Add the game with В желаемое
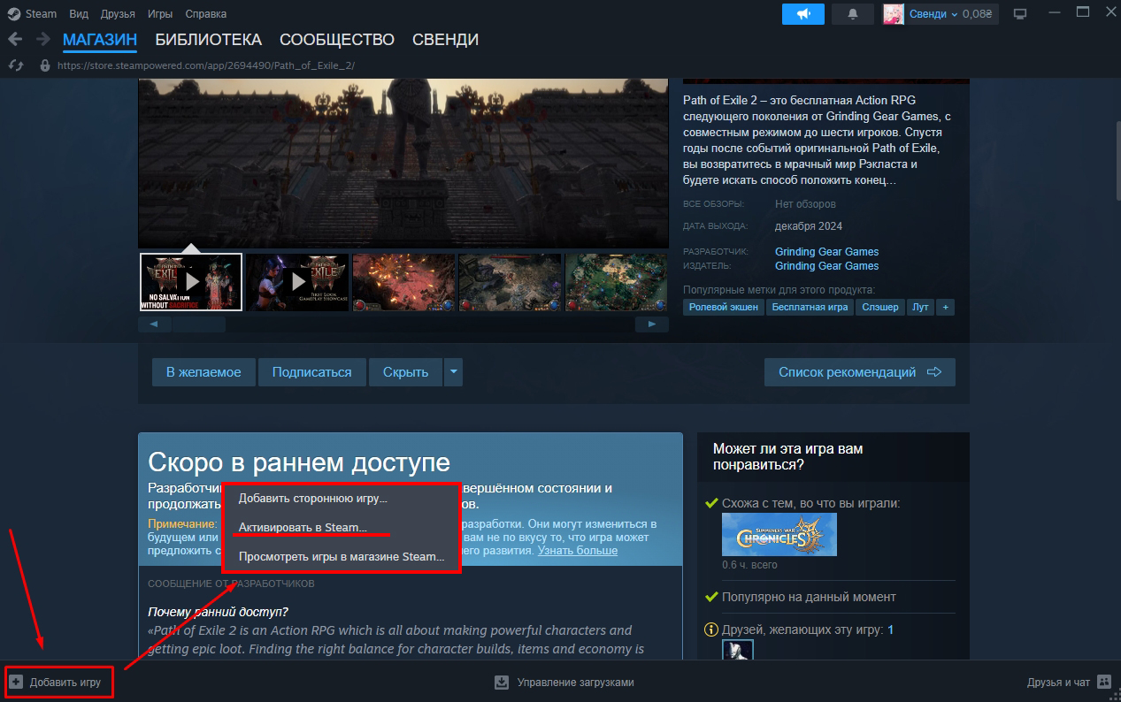Viewport: 1121px width, 702px height. (203, 372)
